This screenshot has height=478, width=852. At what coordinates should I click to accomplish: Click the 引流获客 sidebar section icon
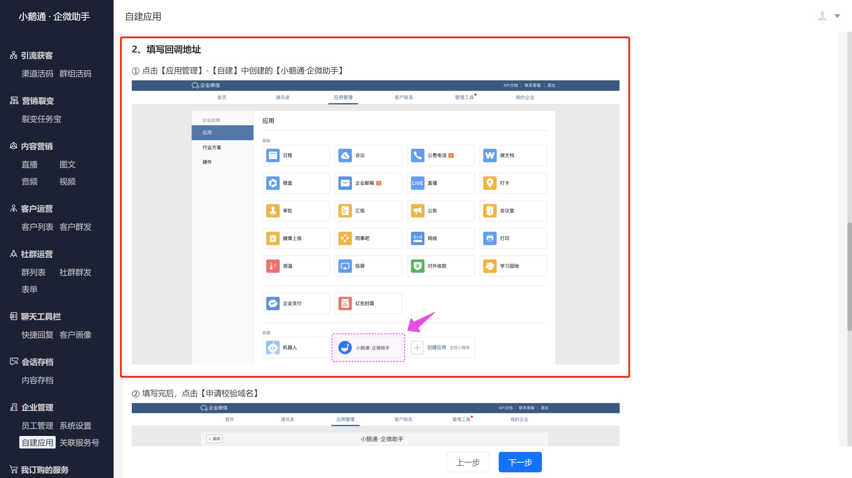coord(14,55)
